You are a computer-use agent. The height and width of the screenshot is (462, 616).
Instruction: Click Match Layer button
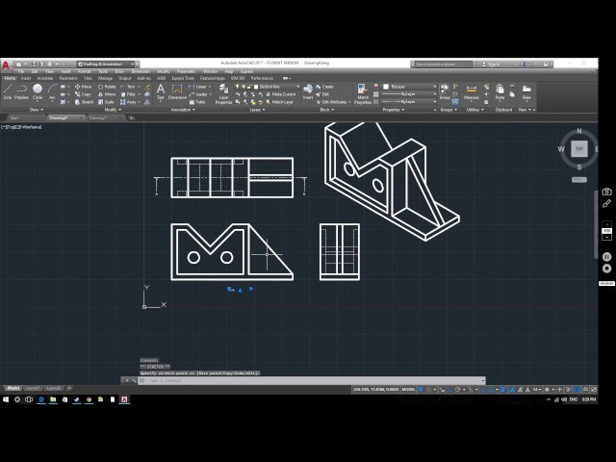coord(280,102)
